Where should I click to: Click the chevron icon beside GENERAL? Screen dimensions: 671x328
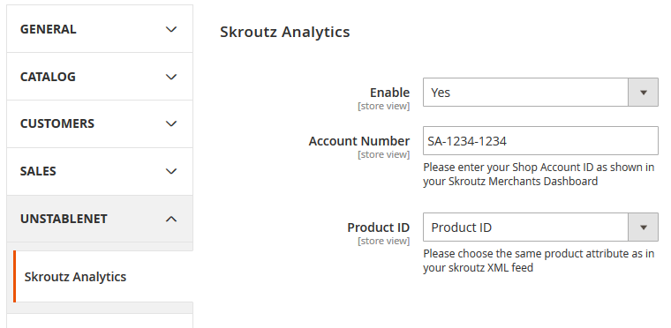[171, 29]
